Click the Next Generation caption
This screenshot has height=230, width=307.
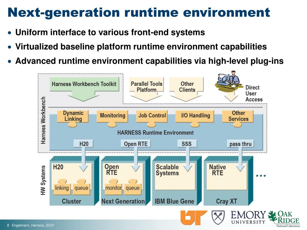click(123, 201)
